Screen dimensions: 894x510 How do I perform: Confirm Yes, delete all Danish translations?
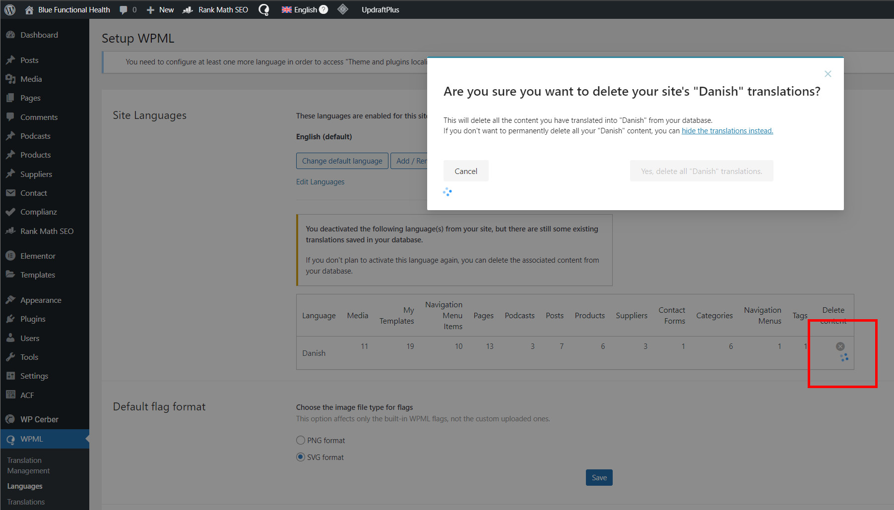(x=702, y=171)
